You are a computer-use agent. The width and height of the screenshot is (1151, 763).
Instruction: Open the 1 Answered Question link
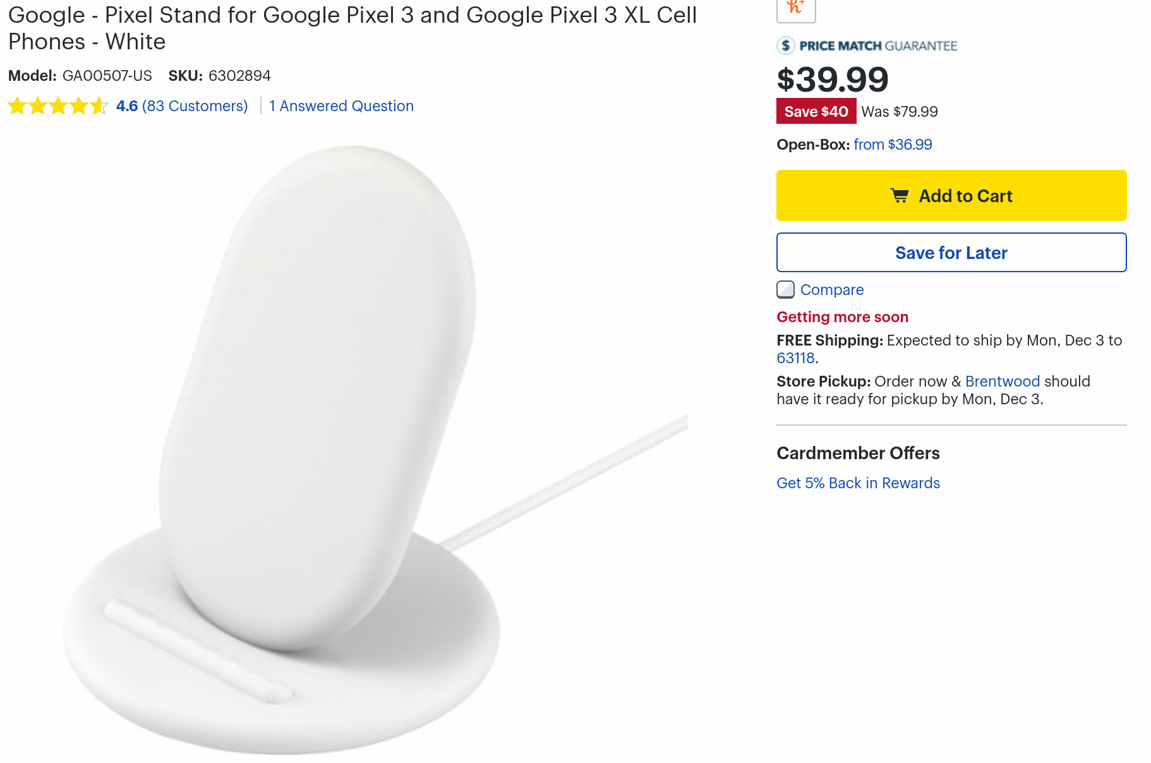tap(341, 106)
